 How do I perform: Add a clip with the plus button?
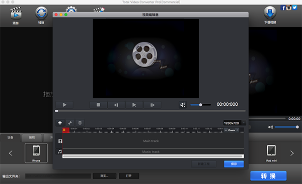[60, 123]
